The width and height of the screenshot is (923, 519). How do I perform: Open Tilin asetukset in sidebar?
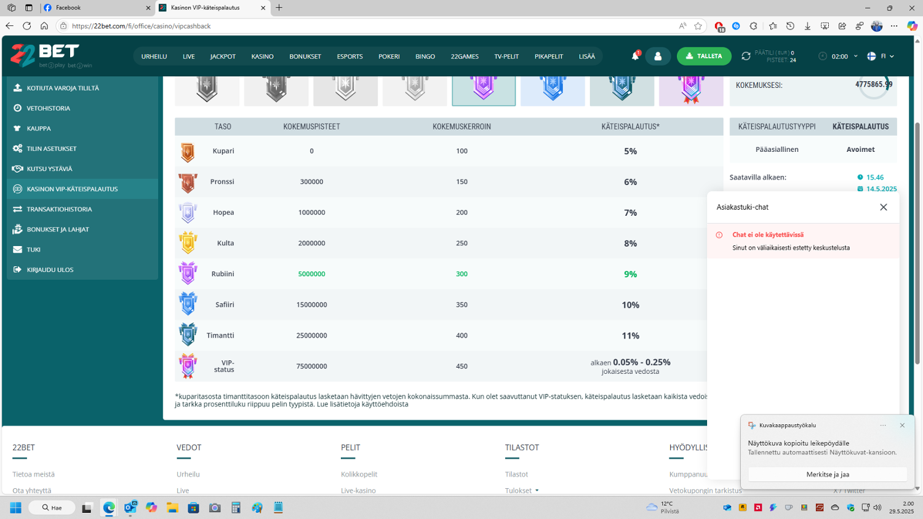point(82,149)
